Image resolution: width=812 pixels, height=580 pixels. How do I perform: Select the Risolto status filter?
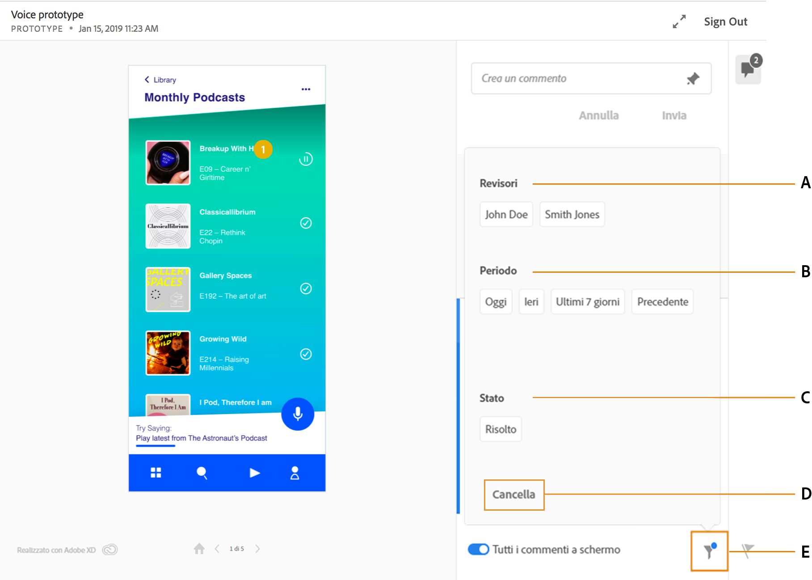(501, 429)
